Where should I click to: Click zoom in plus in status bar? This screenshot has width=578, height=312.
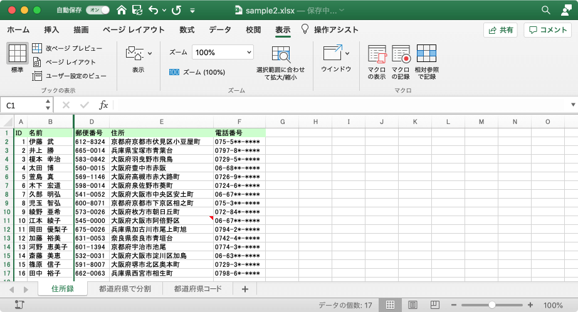point(530,305)
